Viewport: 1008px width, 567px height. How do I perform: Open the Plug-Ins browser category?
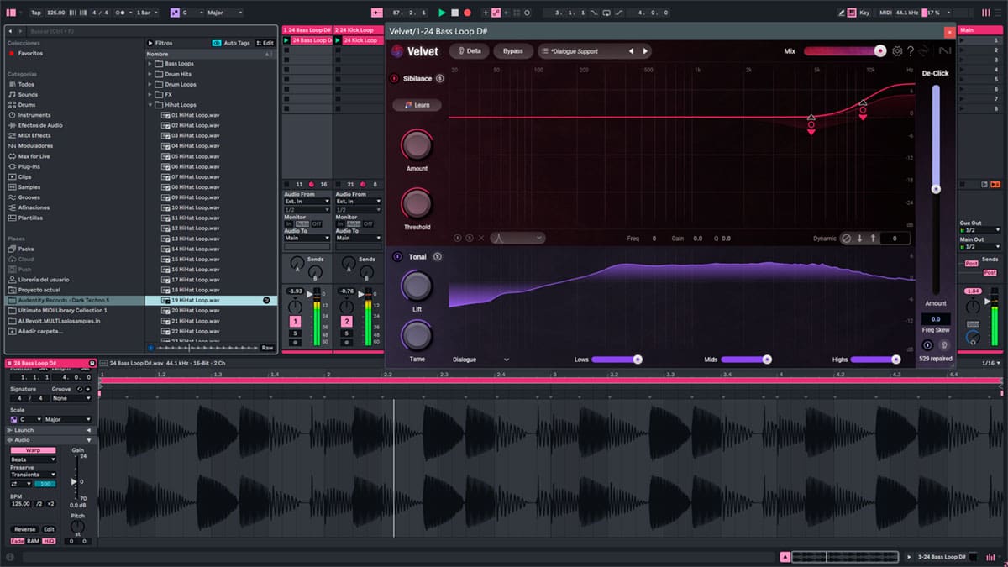click(29, 166)
